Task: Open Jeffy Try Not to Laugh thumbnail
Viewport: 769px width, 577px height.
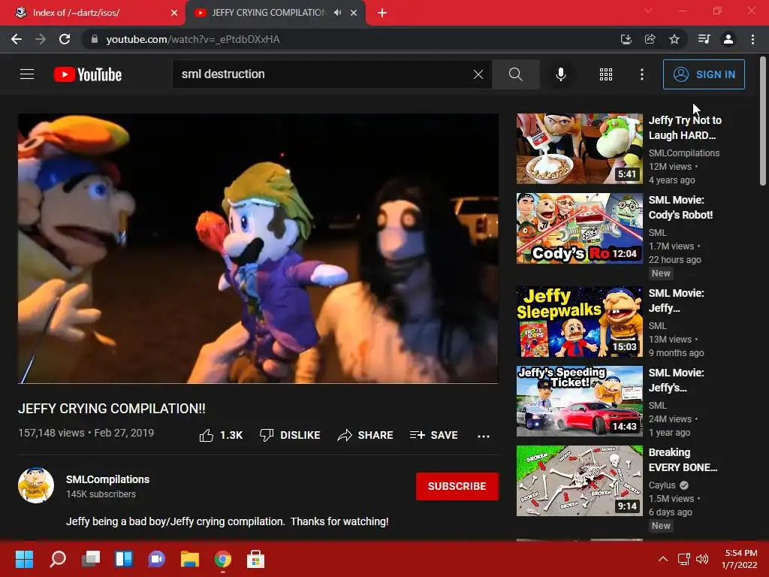Action: (x=579, y=149)
